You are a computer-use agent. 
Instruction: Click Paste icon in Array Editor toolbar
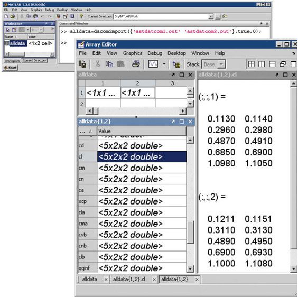[120, 64]
